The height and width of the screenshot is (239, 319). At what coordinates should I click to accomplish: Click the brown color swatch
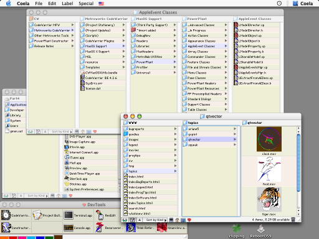[59, 237]
